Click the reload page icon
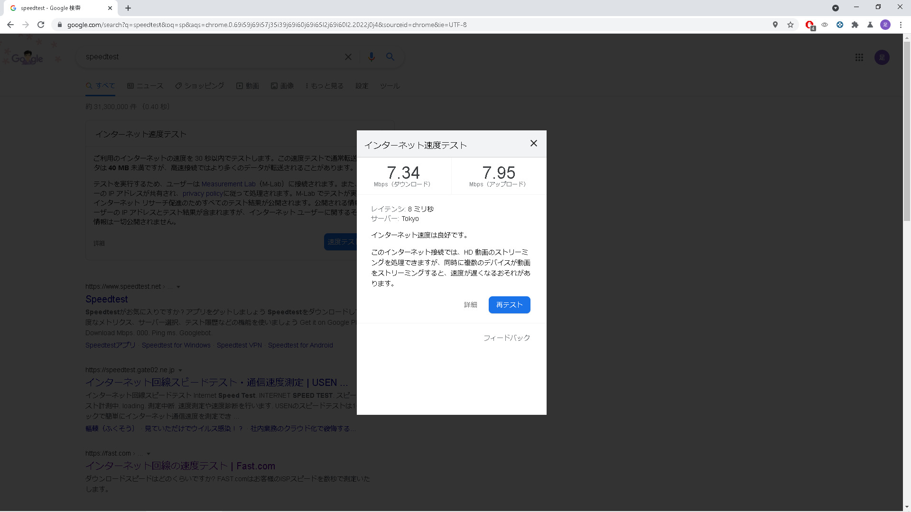 (x=41, y=25)
